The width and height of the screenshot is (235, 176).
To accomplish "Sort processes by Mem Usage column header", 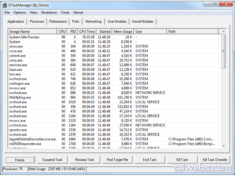I will (123, 31).
